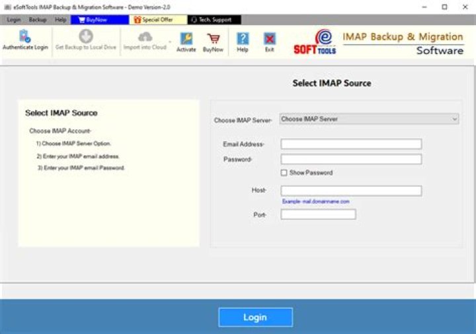Click the Activate key icon

coord(186,38)
